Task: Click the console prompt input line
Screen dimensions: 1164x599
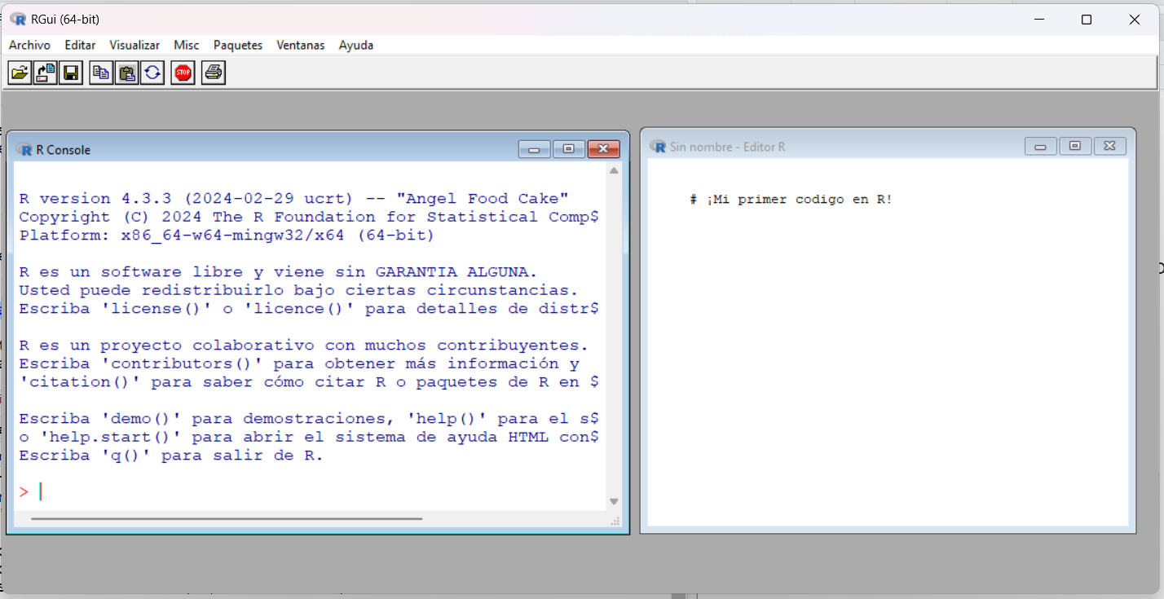Action: (x=310, y=491)
